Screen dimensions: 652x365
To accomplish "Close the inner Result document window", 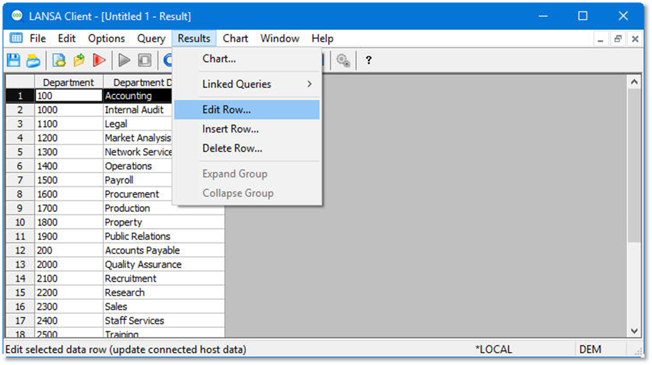I will tap(635, 39).
